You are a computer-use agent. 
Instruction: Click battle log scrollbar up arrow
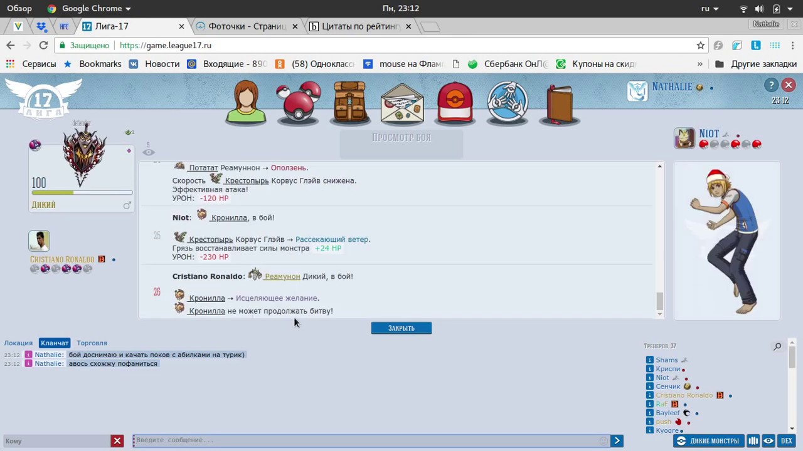tap(659, 166)
